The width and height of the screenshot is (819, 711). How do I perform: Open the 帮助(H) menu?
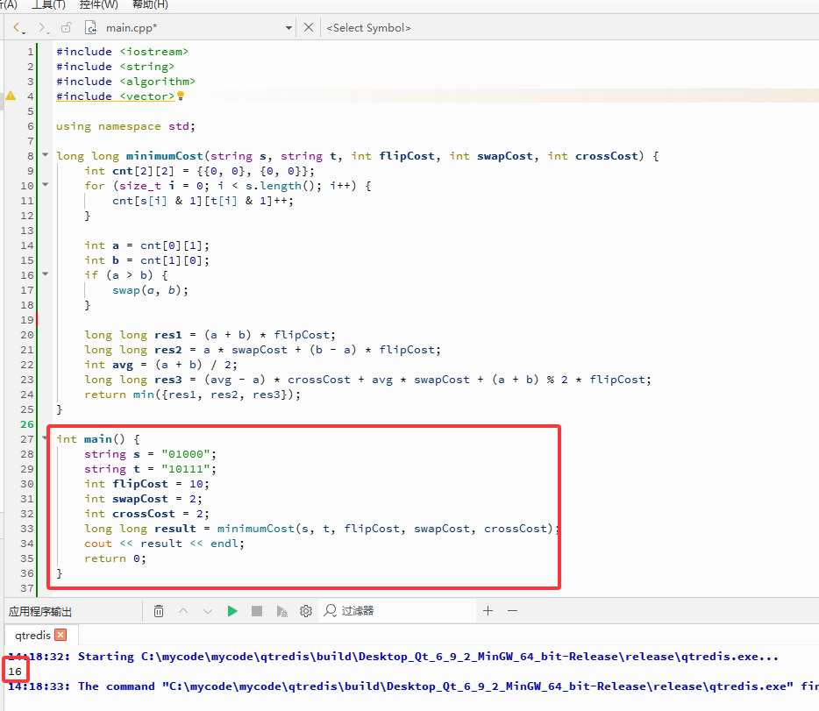150,4
